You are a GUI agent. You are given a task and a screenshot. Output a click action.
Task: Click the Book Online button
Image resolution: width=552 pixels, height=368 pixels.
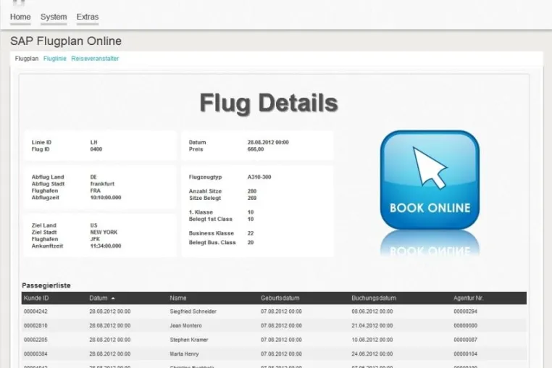430,180
